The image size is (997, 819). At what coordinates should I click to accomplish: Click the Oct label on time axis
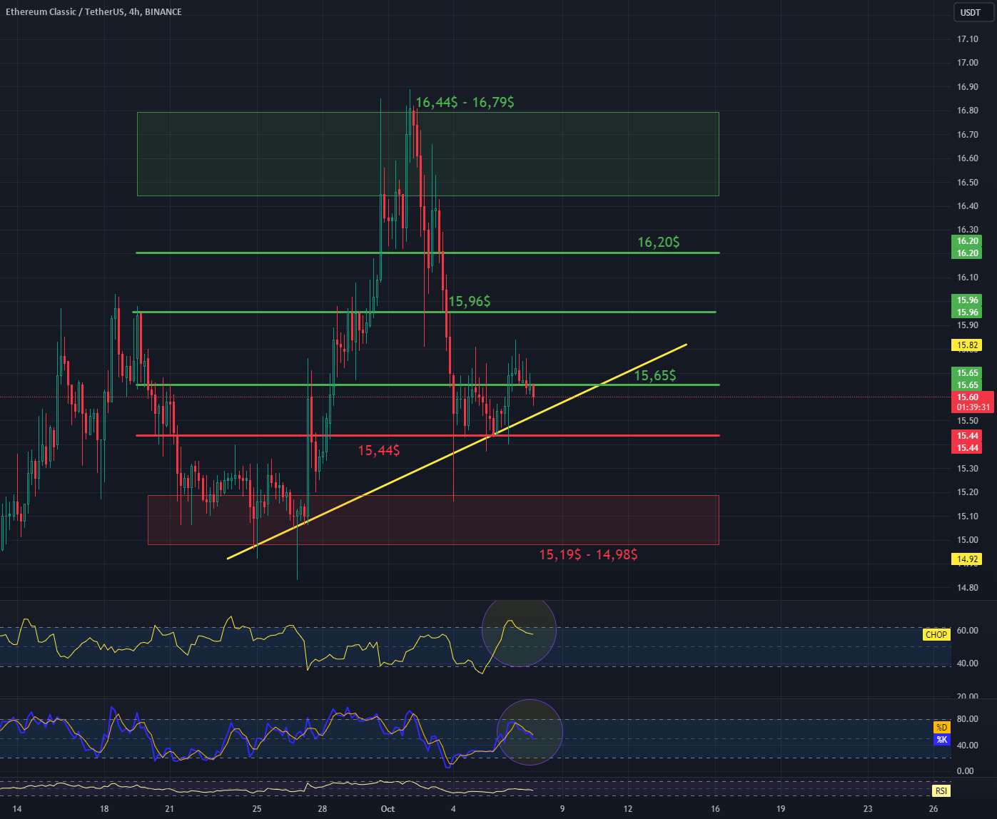pos(388,809)
